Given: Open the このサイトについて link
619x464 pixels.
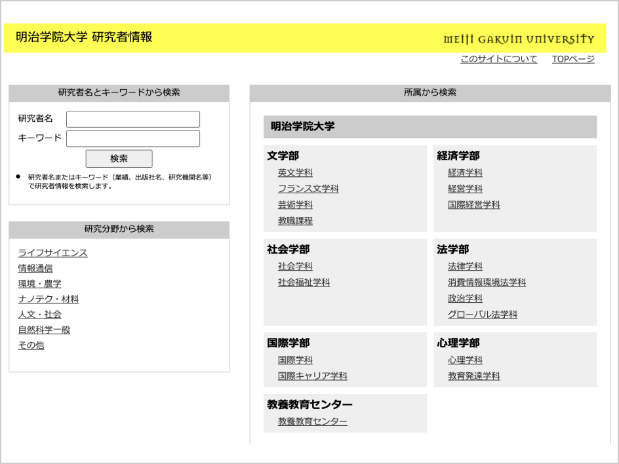Looking at the screenshot, I should [498, 59].
